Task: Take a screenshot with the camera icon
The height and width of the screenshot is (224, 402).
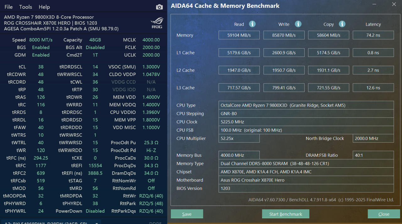Action: tap(159, 7)
